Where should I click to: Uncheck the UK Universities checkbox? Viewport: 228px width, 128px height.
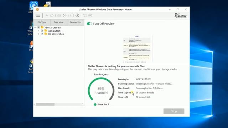(42, 34)
